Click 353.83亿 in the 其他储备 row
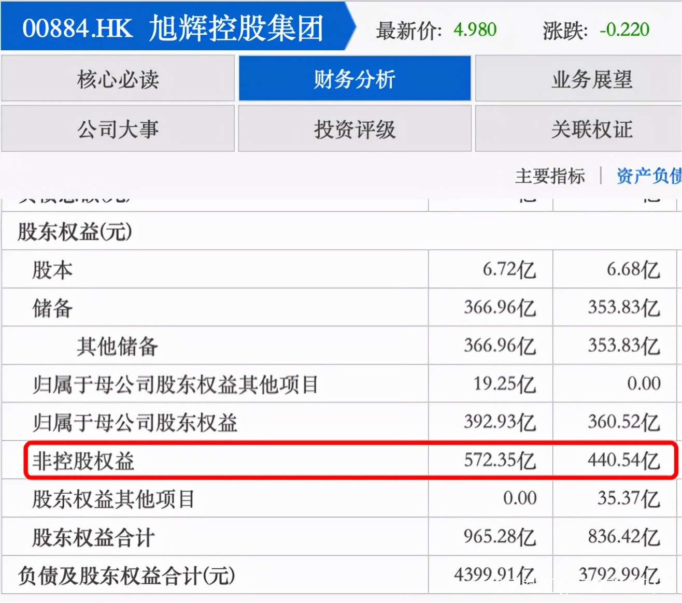Image resolution: width=682 pixels, height=603 pixels. tap(624, 346)
